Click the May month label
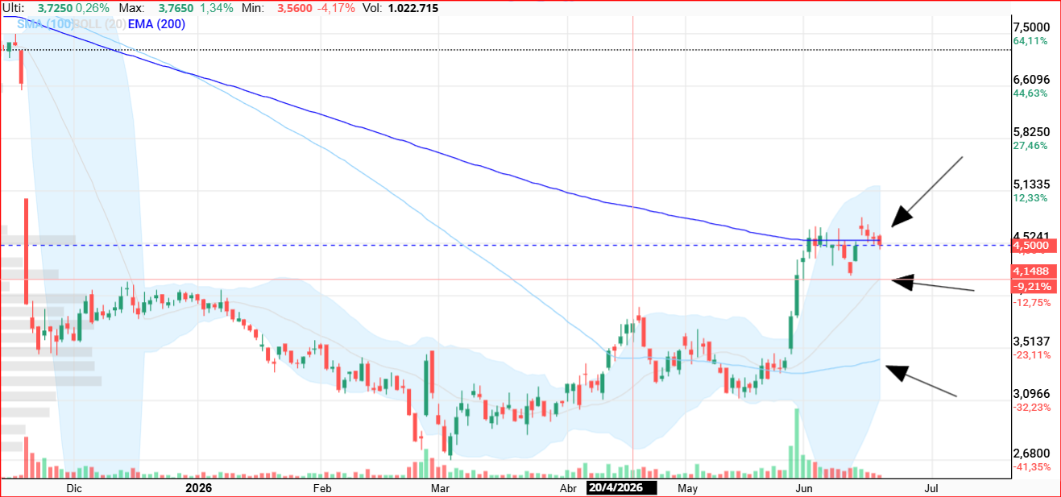 pyautogui.click(x=686, y=488)
